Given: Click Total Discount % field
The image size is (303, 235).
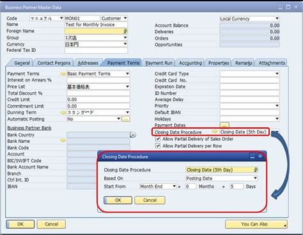Looking at the screenshot, I should 98,93.
